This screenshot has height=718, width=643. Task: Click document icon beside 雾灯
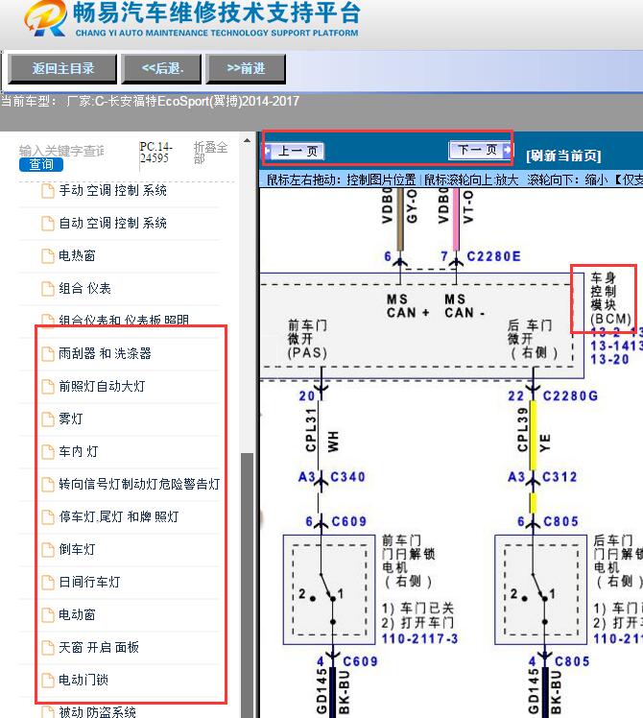click(x=48, y=419)
